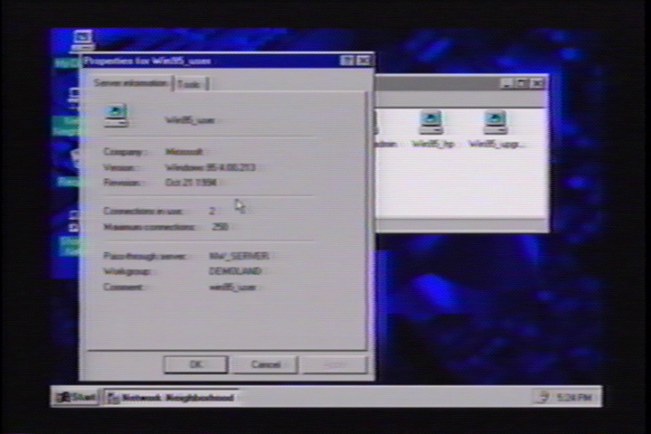Image resolution: width=651 pixels, height=434 pixels.
Task: Switch to the Tools tab
Action: coord(190,84)
